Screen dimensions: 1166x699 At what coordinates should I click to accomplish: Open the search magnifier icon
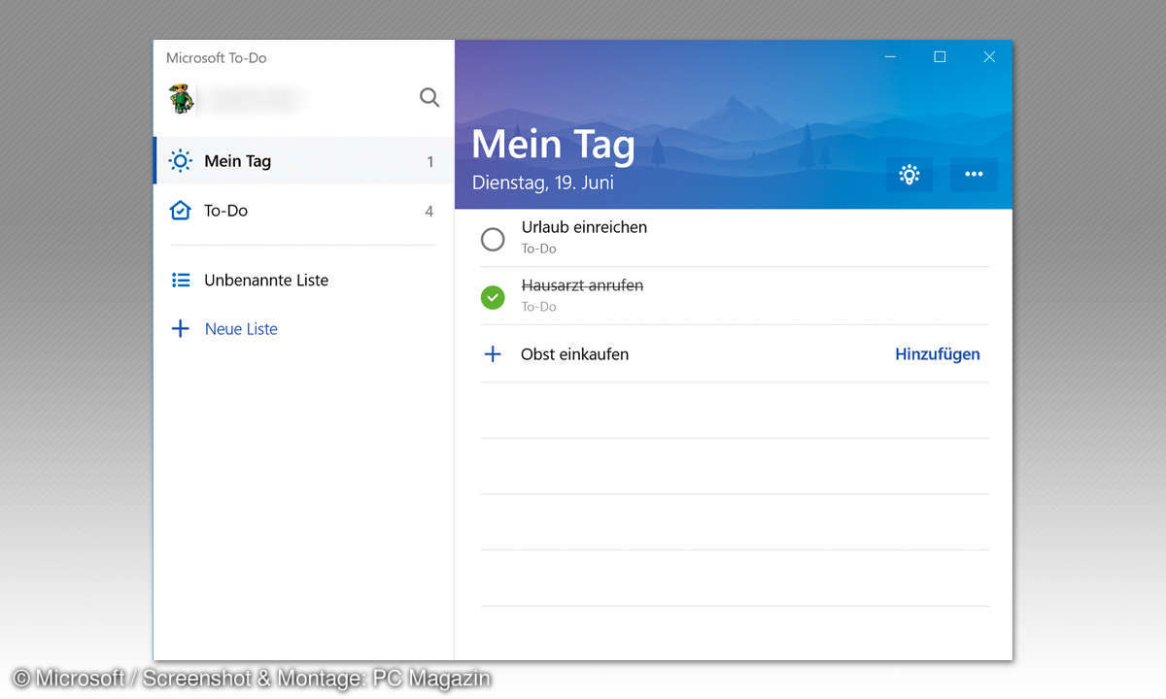[429, 97]
